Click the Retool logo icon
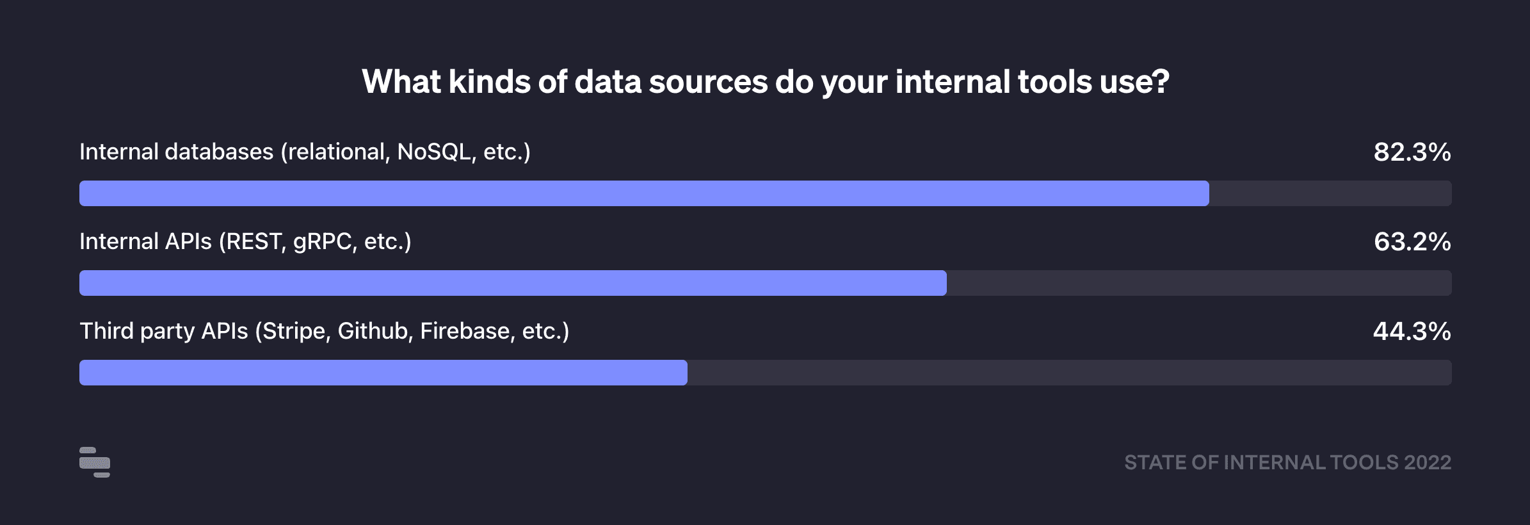The width and height of the screenshot is (1530, 525). pyautogui.click(x=95, y=462)
